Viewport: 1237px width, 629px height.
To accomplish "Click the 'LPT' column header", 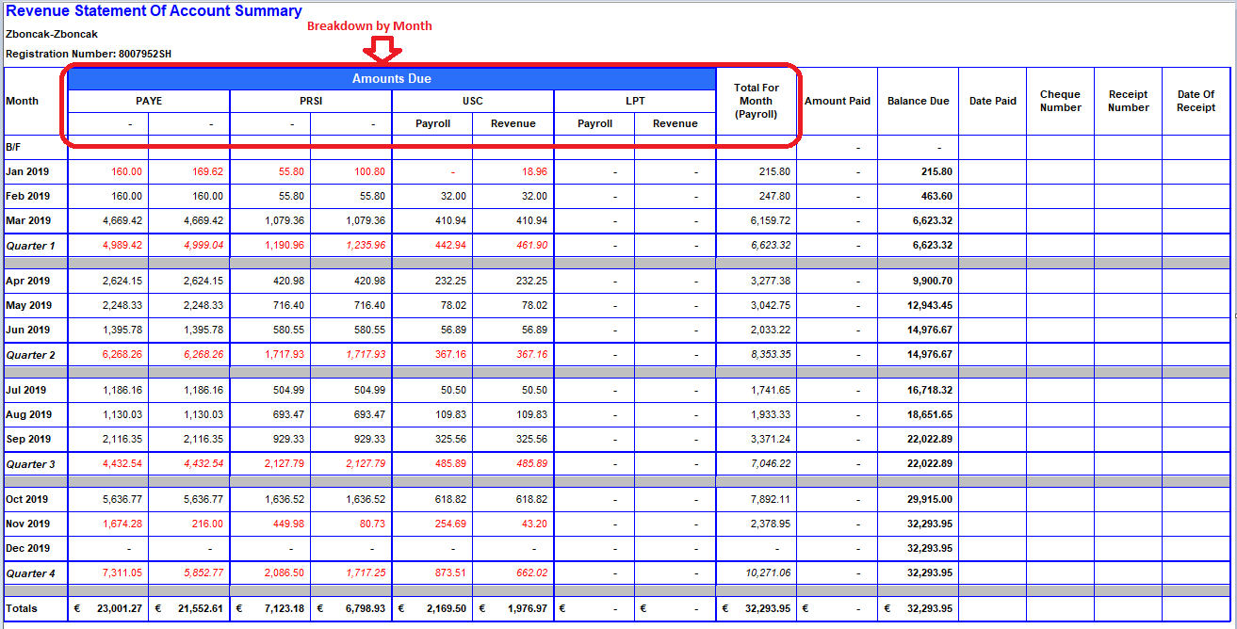I will click(635, 101).
